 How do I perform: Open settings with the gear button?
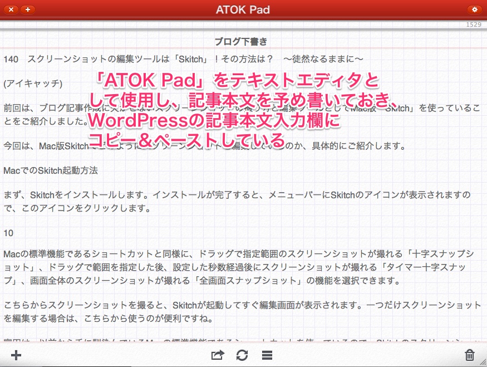(x=474, y=9)
